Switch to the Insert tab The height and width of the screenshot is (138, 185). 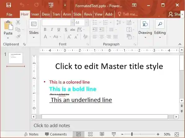pos(35,14)
